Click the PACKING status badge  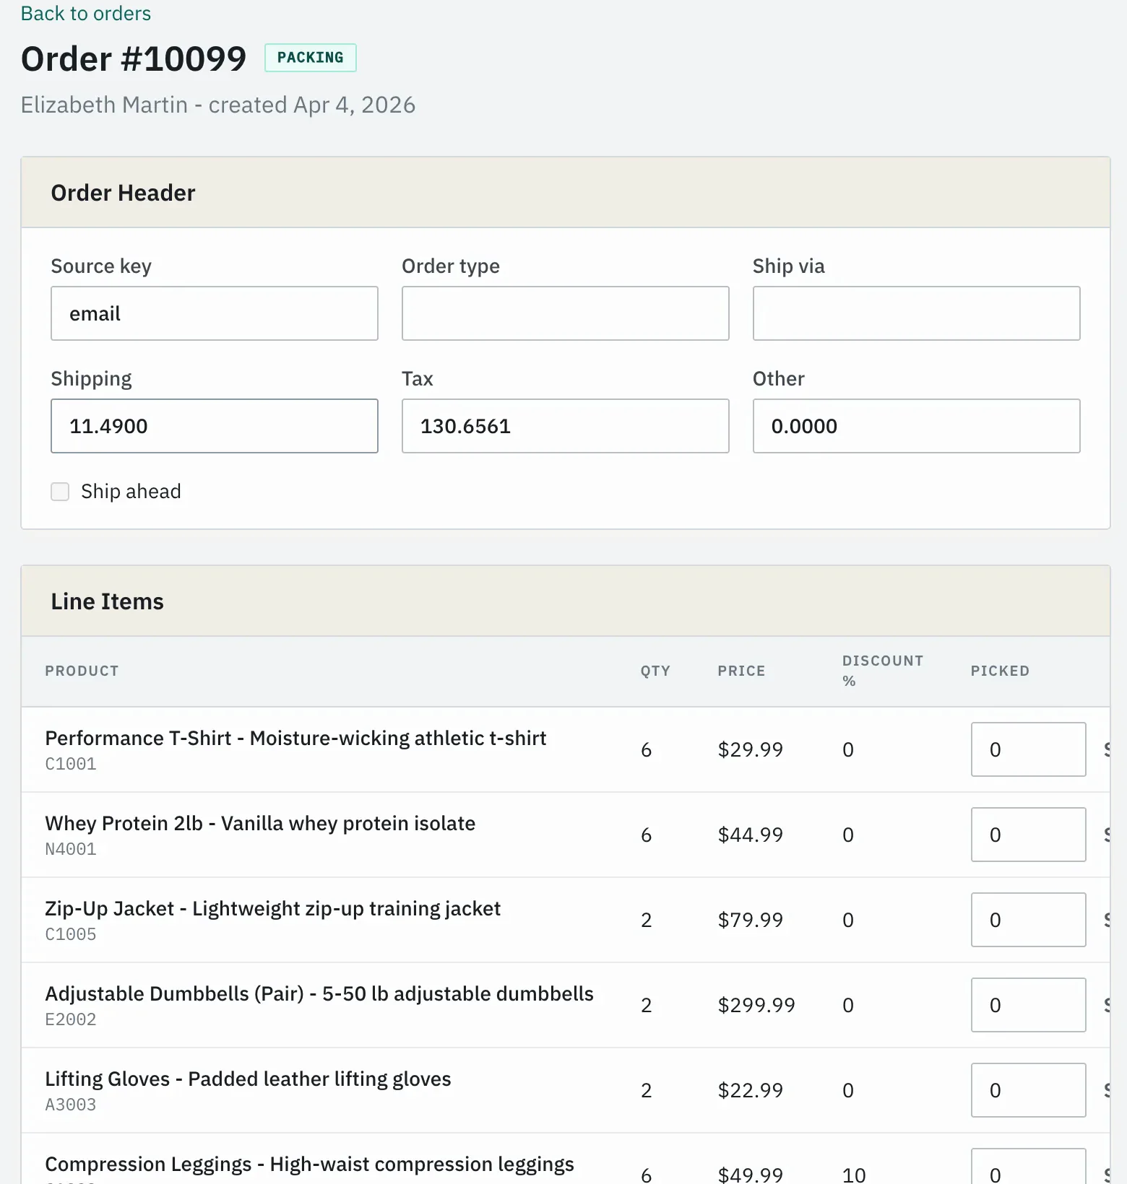tap(311, 58)
